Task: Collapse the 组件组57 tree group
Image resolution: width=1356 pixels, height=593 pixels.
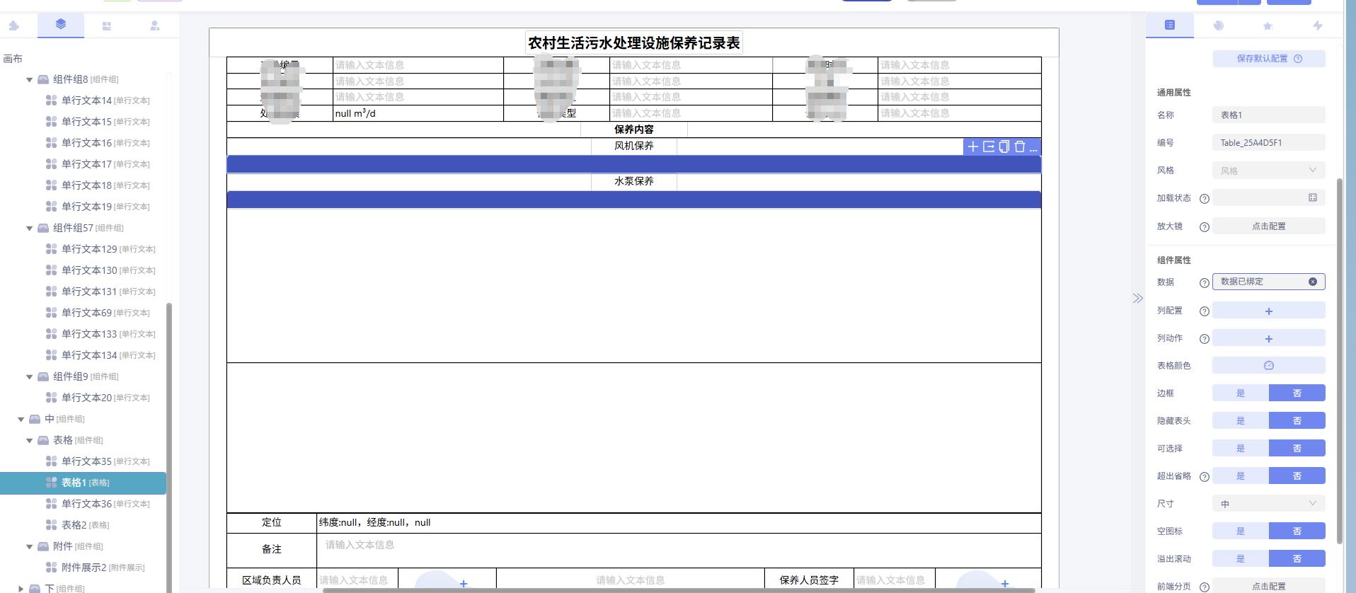Action: 29,229
